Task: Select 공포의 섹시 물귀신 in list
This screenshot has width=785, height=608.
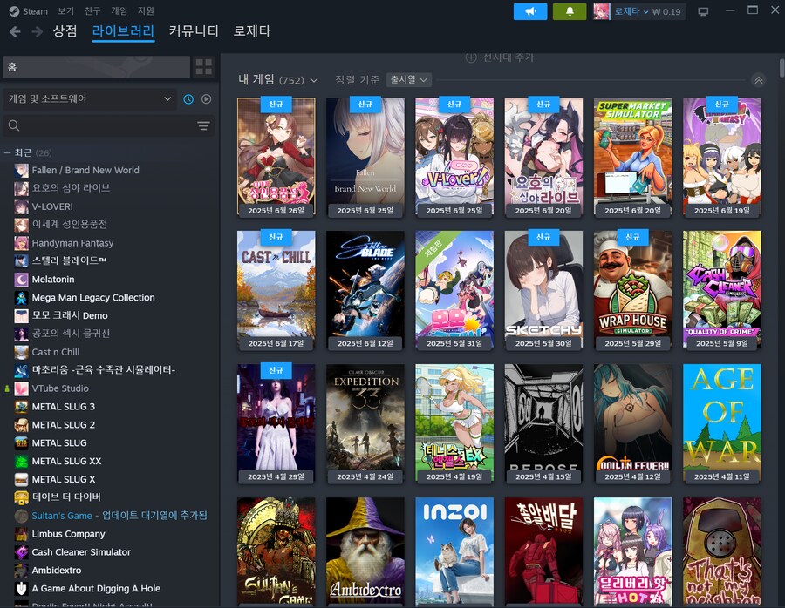Action: 71,334
